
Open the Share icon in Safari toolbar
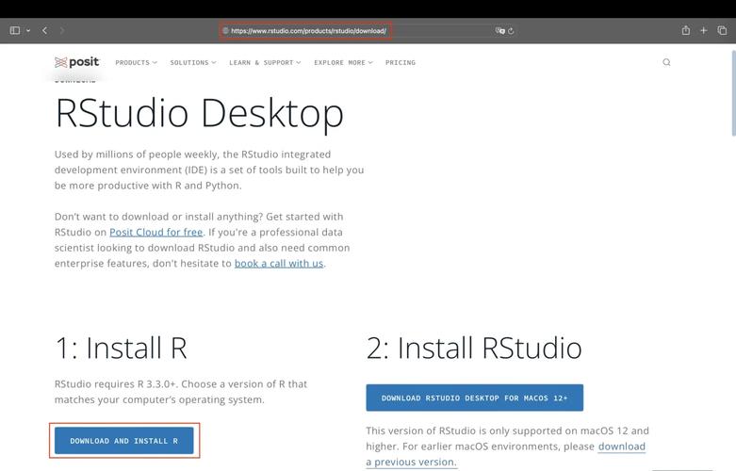point(686,30)
